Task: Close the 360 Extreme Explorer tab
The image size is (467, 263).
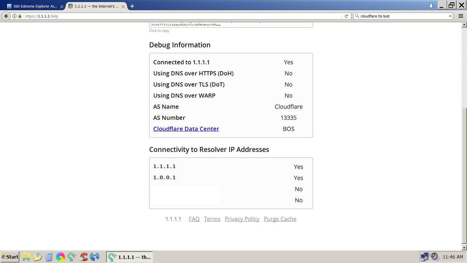Action: [x=62, y=6]
